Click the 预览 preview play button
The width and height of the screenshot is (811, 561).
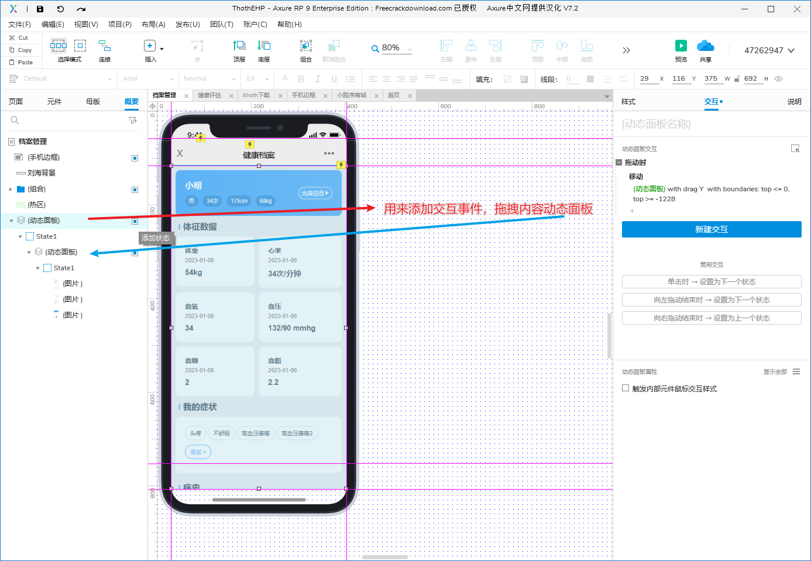(681, 46)
